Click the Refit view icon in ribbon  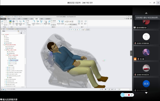click(17, 22)
